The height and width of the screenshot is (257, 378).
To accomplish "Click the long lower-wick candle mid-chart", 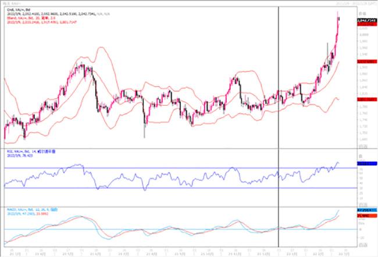I will click(x=144, y=125).
